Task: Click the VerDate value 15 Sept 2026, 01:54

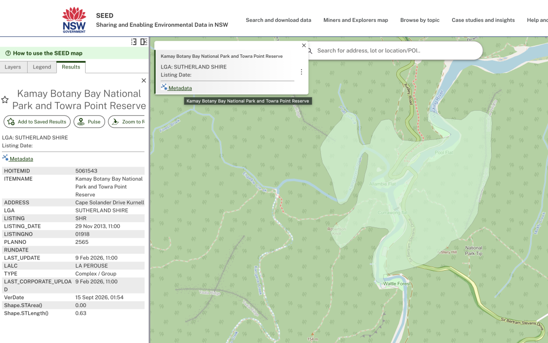Action: pyautogui.click(x=99, y=298)
